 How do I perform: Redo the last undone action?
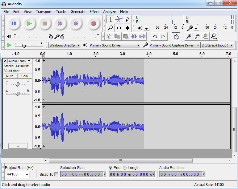click(163, 36)
